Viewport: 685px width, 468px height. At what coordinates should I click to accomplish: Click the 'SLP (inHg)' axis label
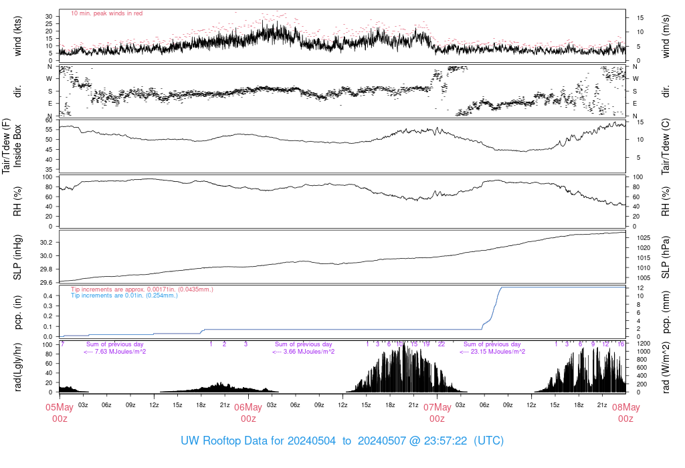17,257
